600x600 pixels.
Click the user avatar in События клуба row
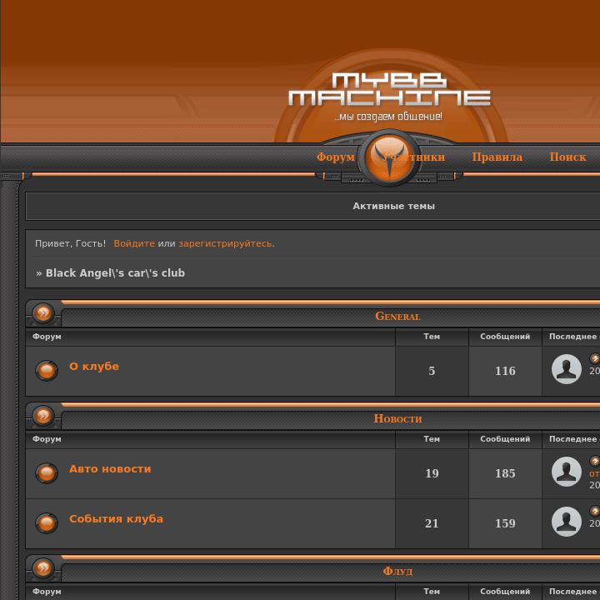(567, 522)
